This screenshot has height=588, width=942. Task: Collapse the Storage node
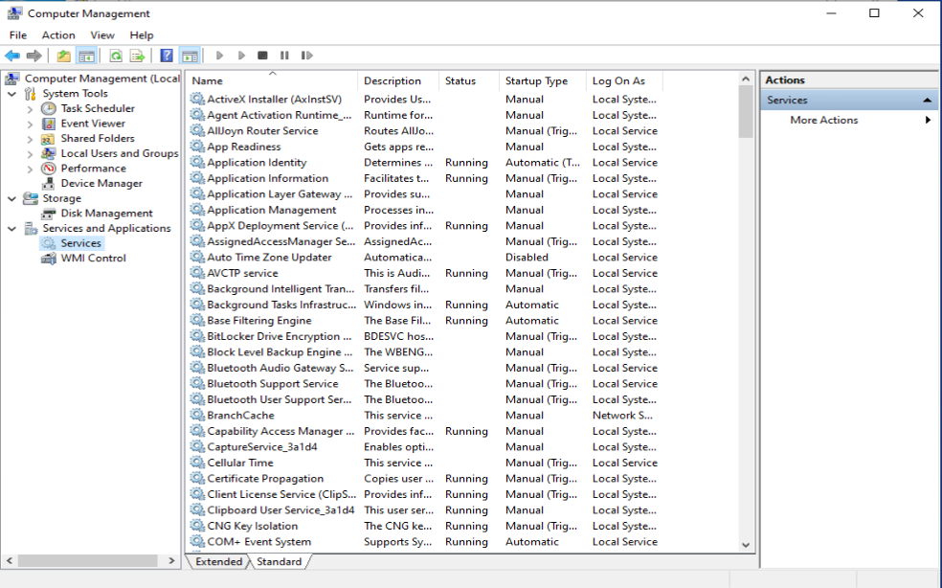pyautogui.click(x=11, y=198)
